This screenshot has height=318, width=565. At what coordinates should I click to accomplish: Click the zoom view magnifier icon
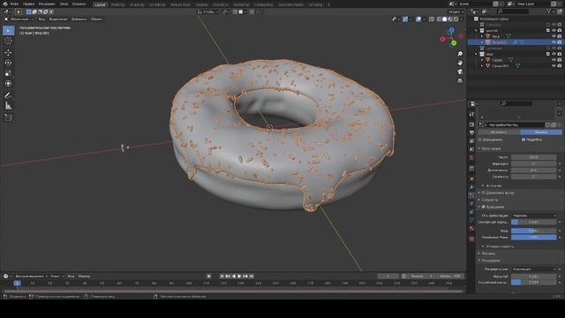tap(460, 54)
